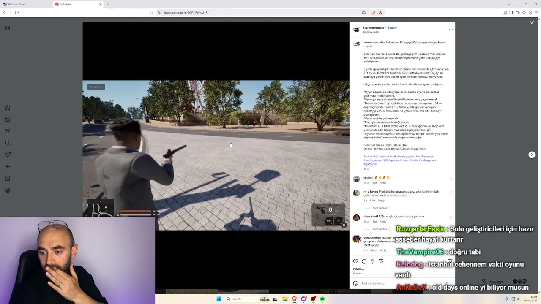
Task: Reload the Instagram page
Action: pyautogui.click(x=17, y=13)
